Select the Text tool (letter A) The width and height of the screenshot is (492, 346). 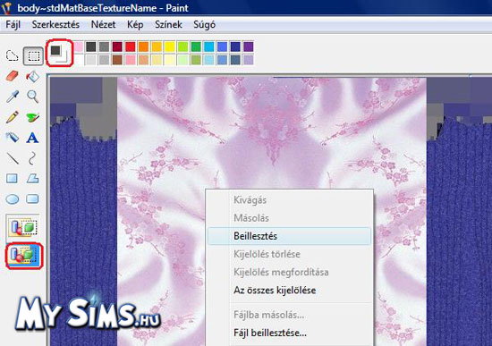click(32, 138)
